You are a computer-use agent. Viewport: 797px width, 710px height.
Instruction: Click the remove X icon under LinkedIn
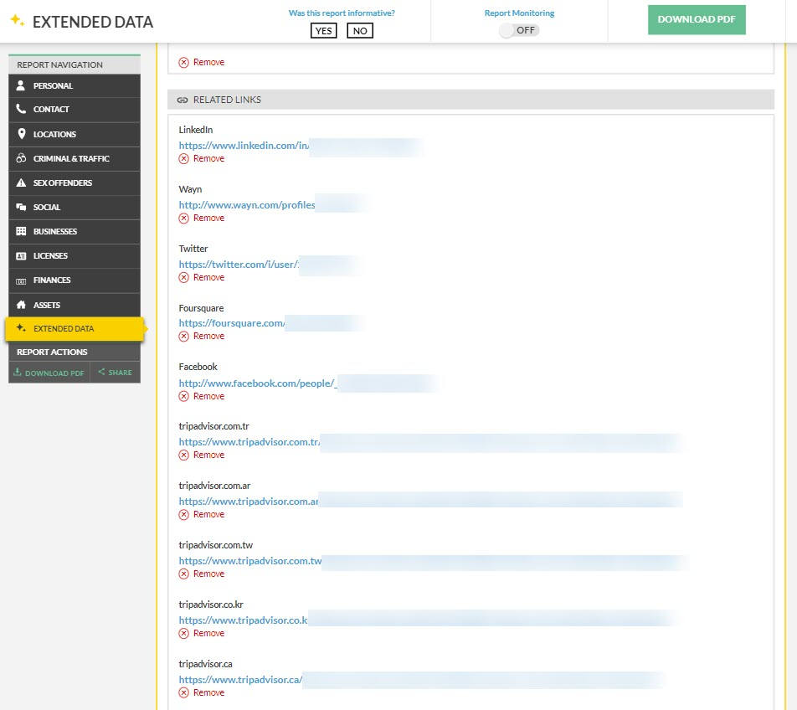[x=184, y=158]
